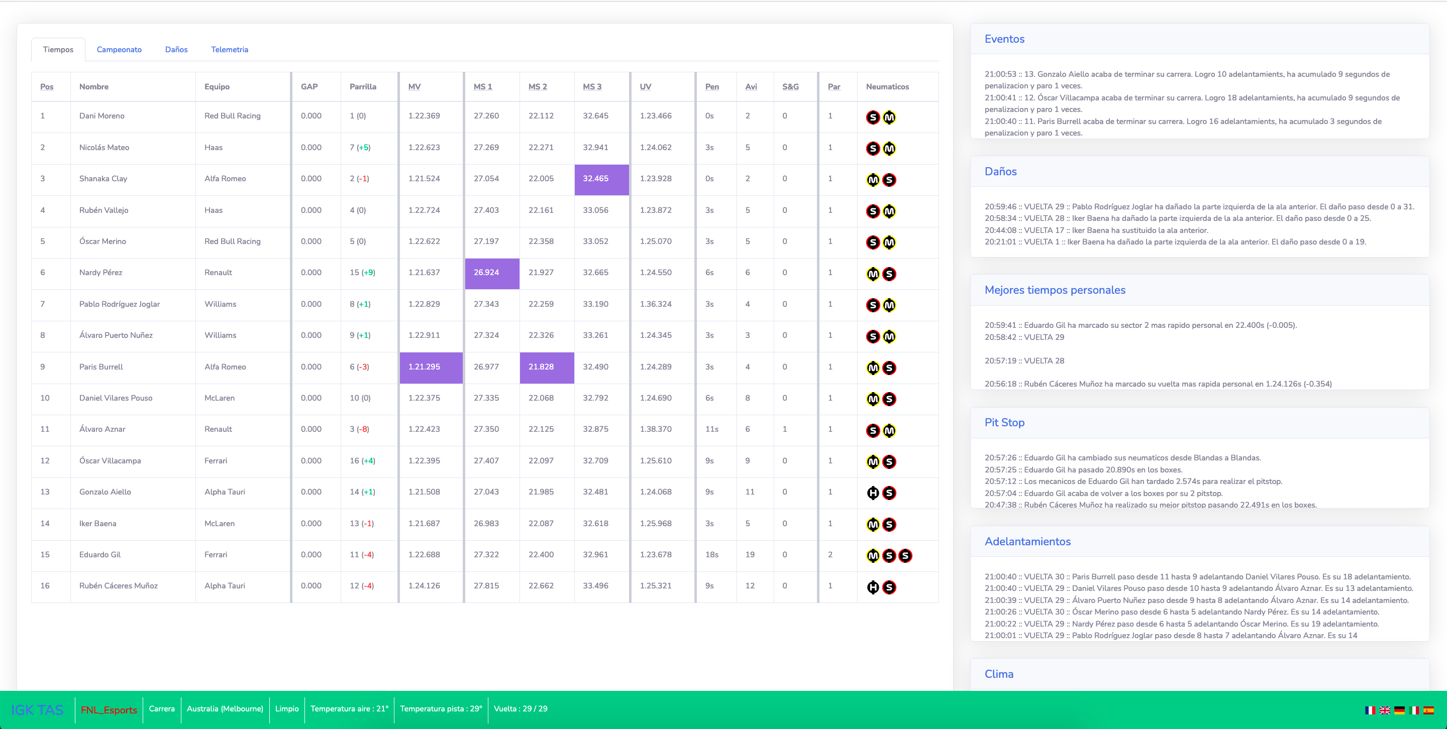Click the Mejores tiempos personales heading
Screen dimensions: 1447x729
tap(1055, 290)
